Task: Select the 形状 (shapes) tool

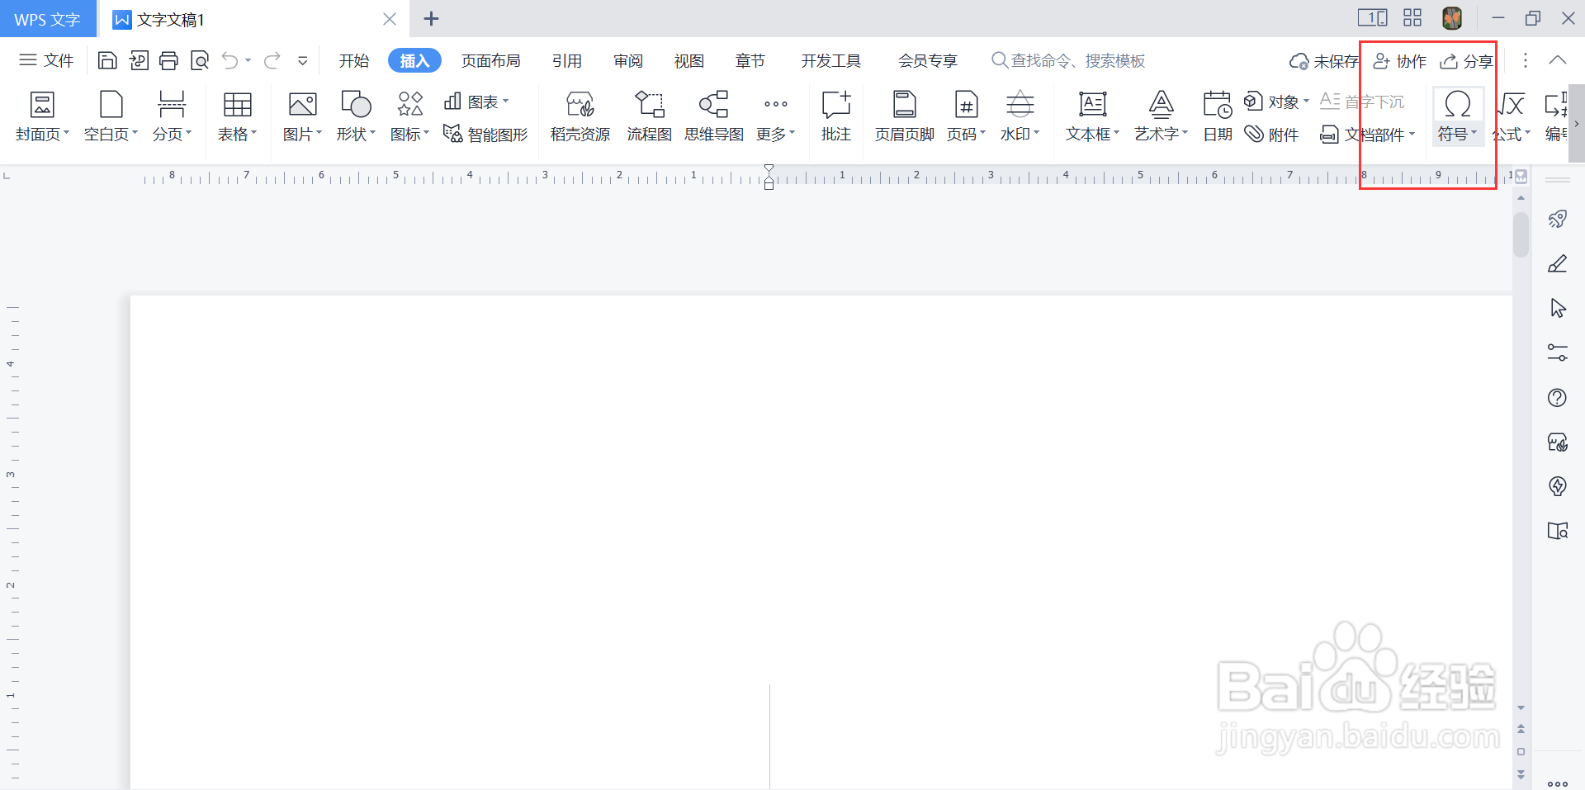Action: [x=354, y=116]
